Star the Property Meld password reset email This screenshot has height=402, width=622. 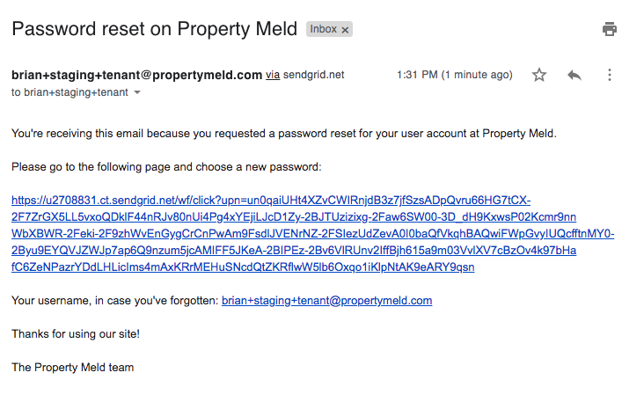click(539, 76)
